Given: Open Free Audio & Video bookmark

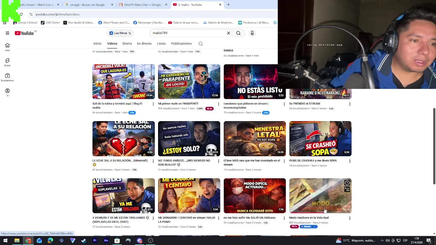Looking at the screenshot, I should pyautogui.click(x=79, y=23).
